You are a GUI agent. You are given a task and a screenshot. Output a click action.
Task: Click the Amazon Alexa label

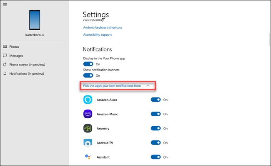pyautogui.click(x=107, y=100)
